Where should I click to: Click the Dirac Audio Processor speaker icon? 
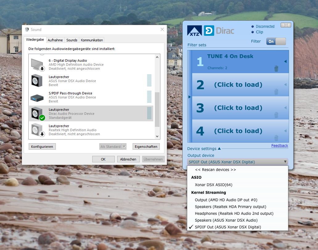click(38, 114)
